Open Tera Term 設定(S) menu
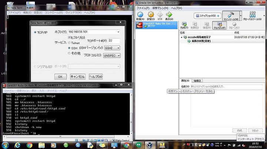 click(x=38, y=13)
